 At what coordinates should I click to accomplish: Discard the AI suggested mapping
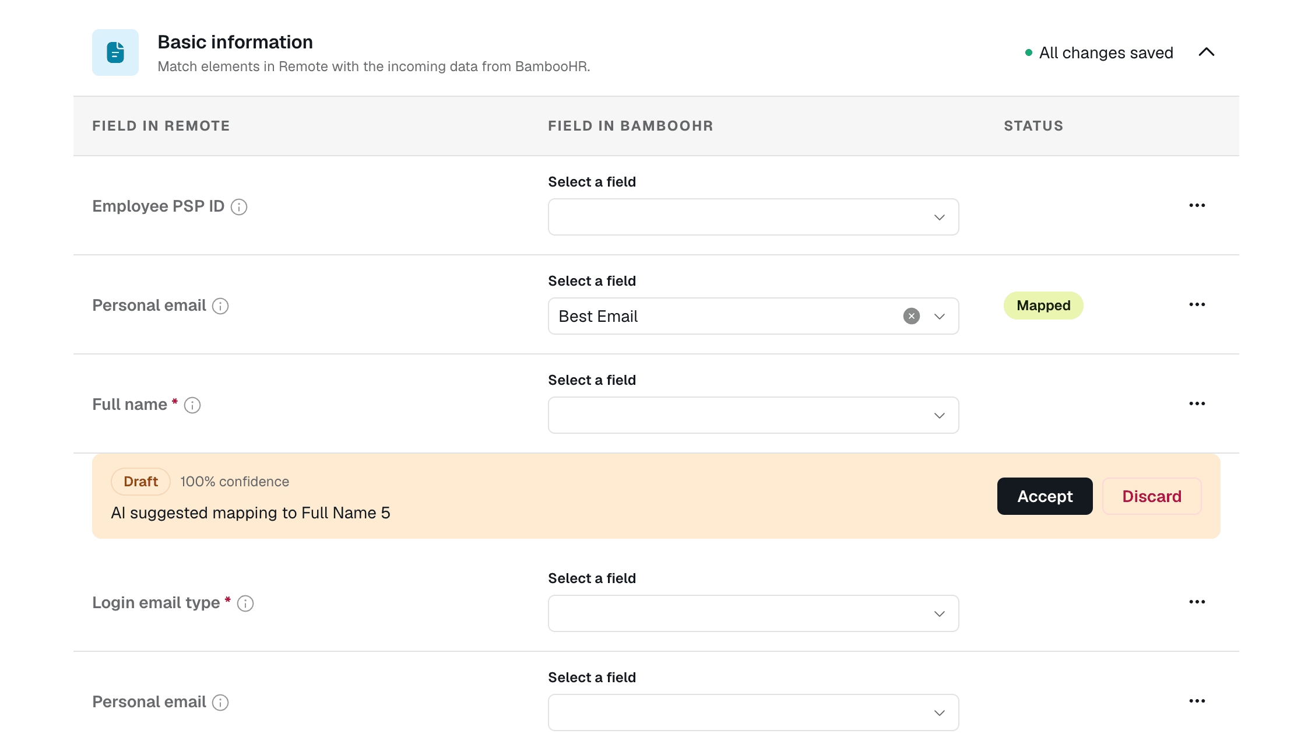1152,496
